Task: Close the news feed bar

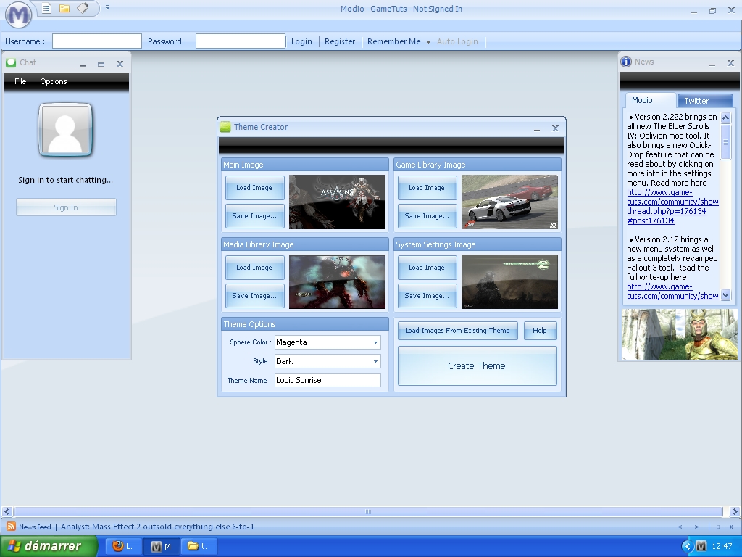Action: click(731, 527)
